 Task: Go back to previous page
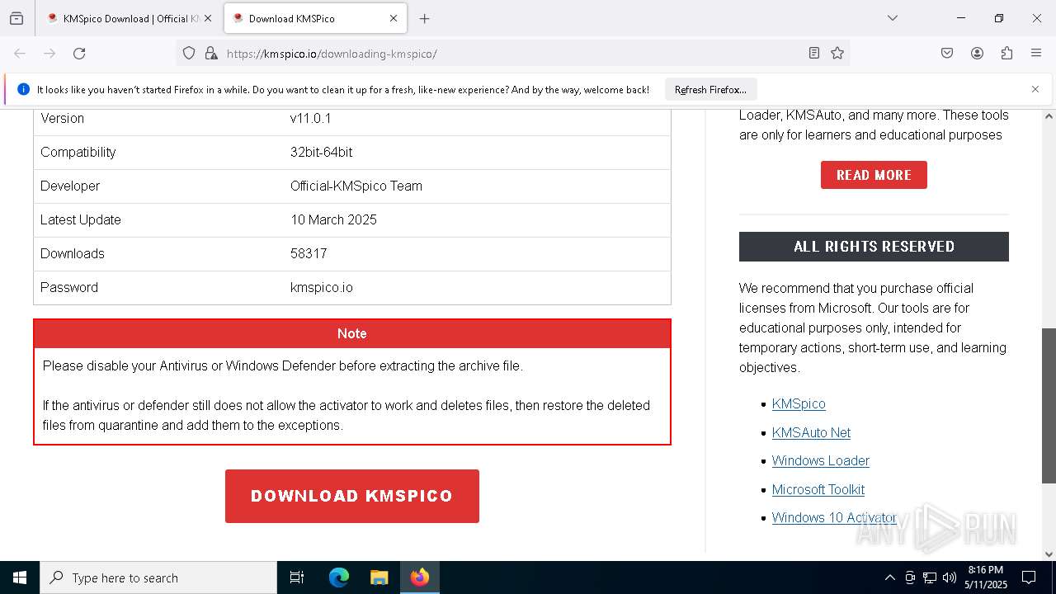click(20, 54)
